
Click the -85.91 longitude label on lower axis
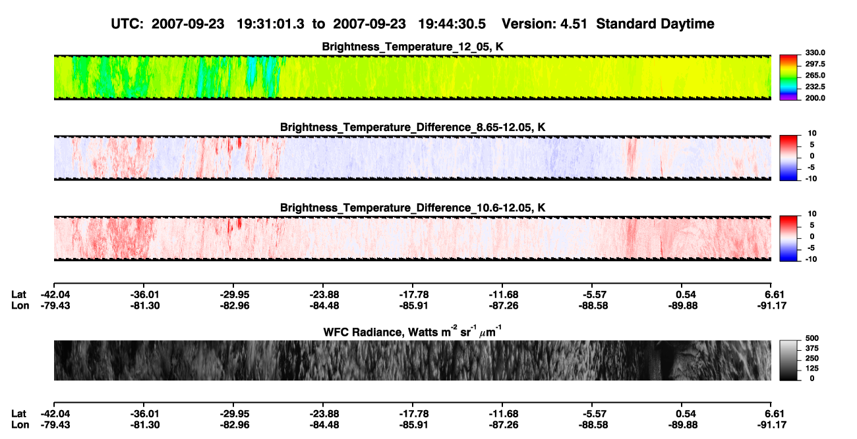coord(412,425)
